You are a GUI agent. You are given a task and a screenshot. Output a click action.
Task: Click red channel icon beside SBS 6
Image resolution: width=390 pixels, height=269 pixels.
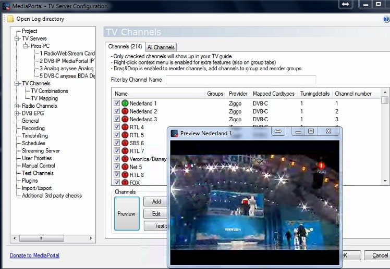pyautogui.click(x=125, y=143)
